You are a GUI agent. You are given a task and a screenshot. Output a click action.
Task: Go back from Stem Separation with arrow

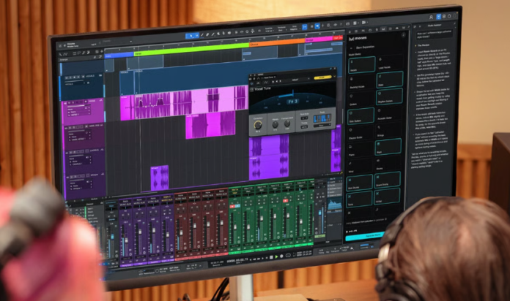click(x=351, y=48)
